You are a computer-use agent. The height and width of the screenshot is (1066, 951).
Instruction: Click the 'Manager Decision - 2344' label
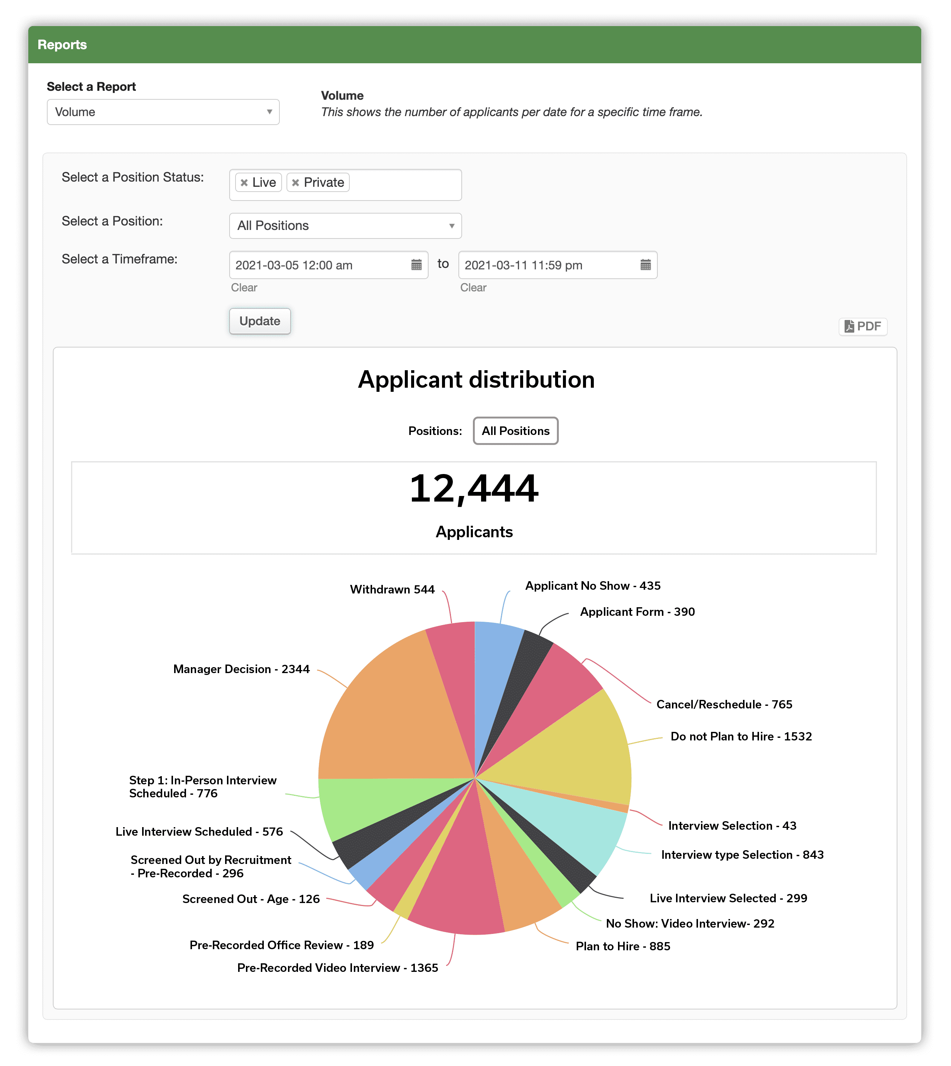pos(241,669)
